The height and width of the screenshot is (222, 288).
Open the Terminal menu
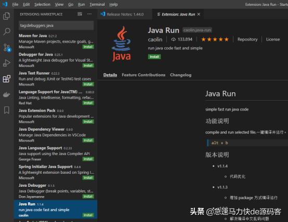coord(97,4)
